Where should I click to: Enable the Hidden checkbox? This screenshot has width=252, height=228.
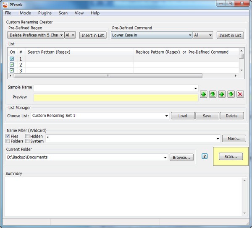(x=27, y=136)
